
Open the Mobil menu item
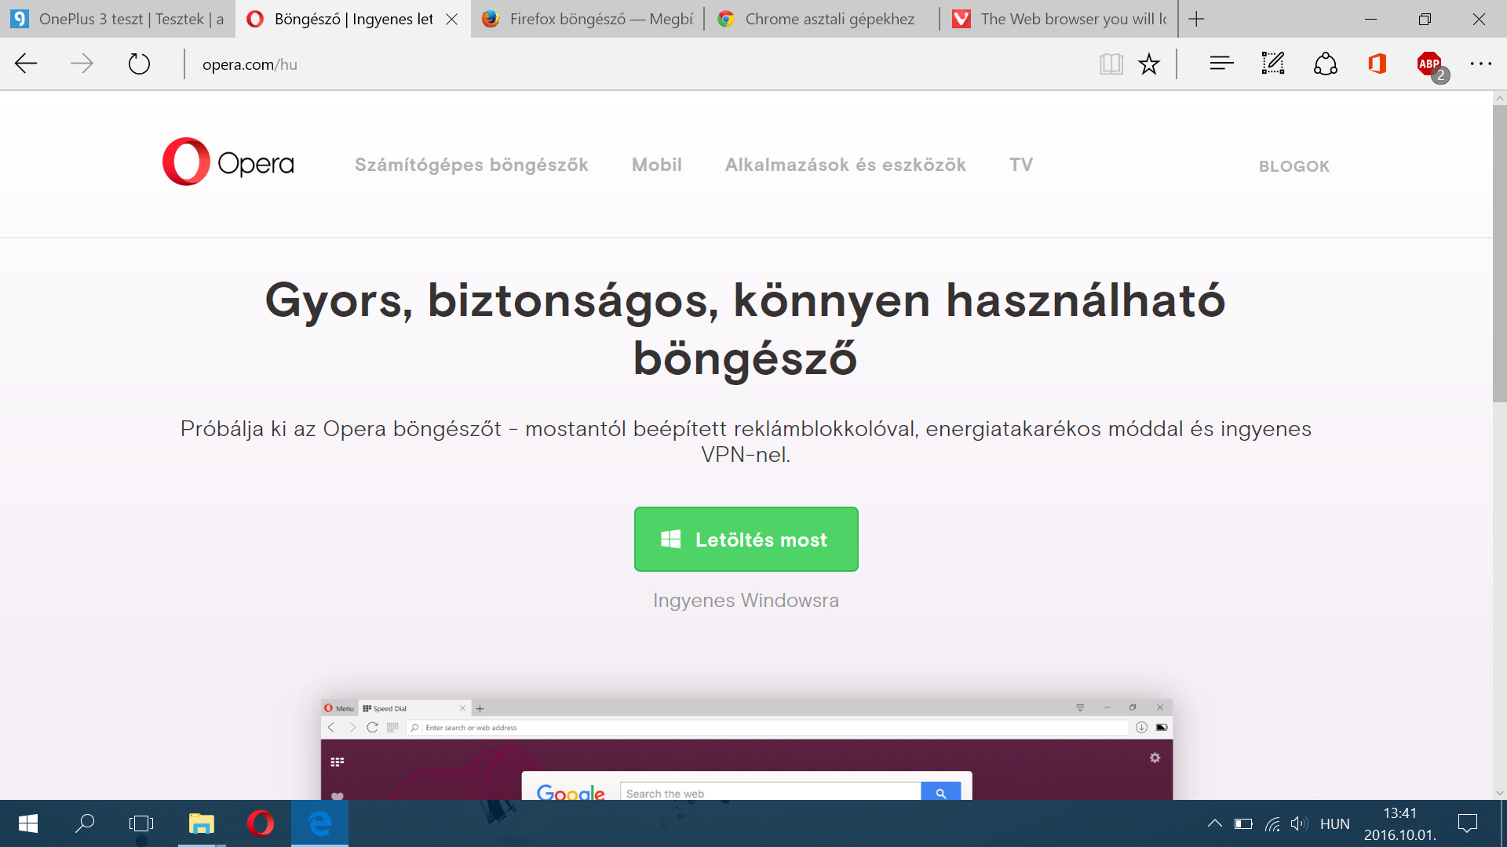(x=657, y=165)
